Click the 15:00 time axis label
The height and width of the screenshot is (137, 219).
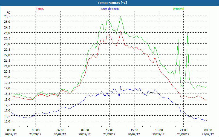pos(134,130)
